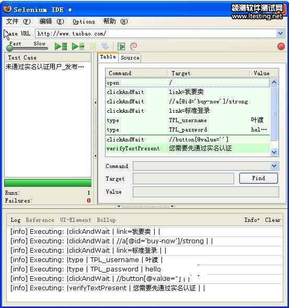The width and height of the screenshot is (289, 308).
Task: Select the Reference tab
Action: (x=40, y=220)
